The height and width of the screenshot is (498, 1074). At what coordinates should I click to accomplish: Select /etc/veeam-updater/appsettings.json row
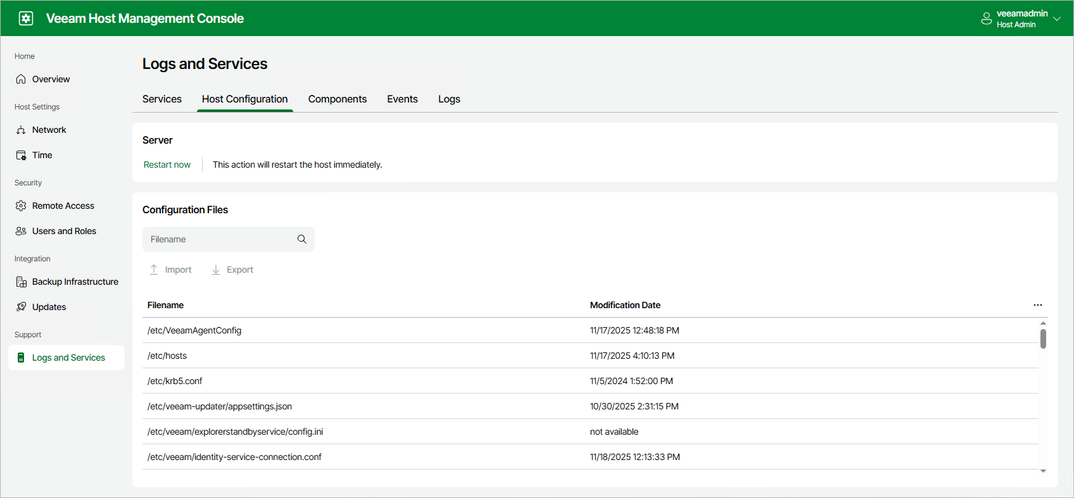click(590, 406)
